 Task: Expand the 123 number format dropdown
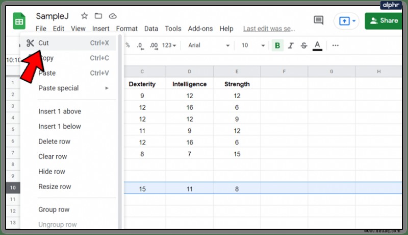pyautogui.click(x=169, y=45)
